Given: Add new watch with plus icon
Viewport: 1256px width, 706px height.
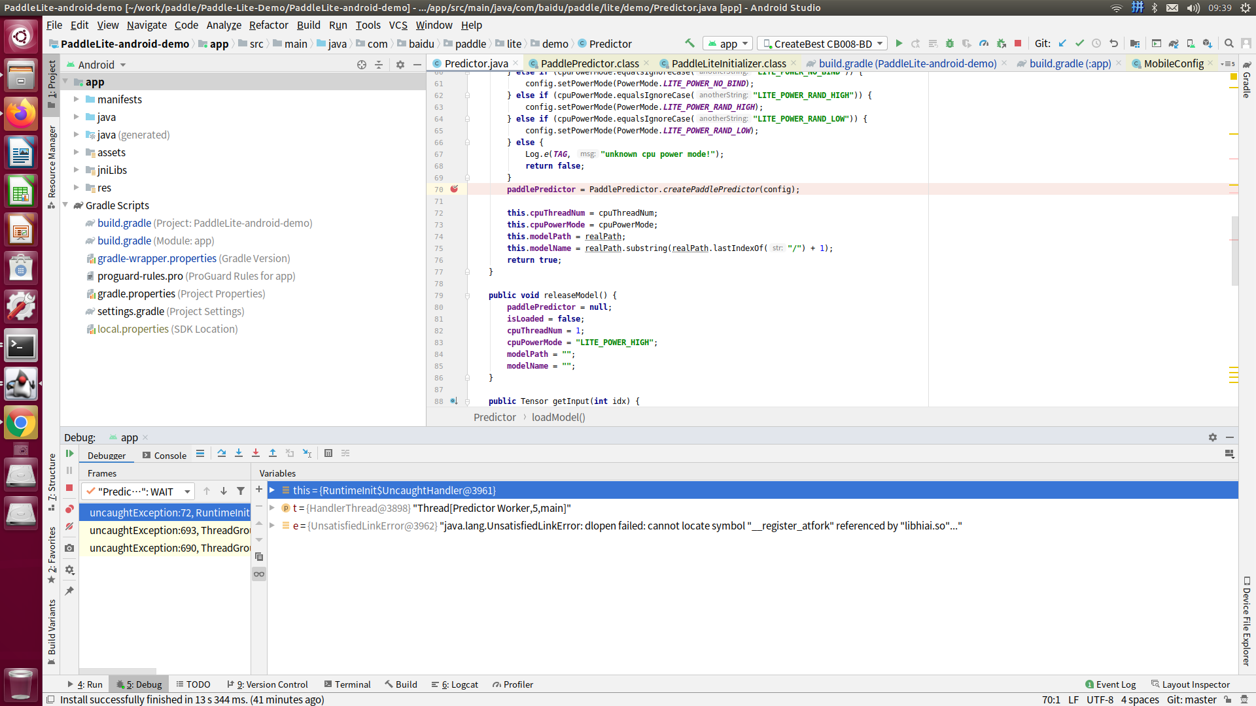Looking at the screenshot, I should click(259, 489).
